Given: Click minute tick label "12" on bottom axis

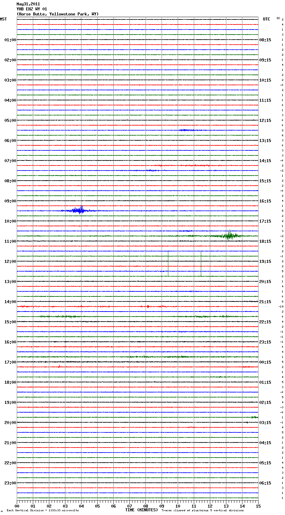Looking at the screenshot, I should click(210, 506).
